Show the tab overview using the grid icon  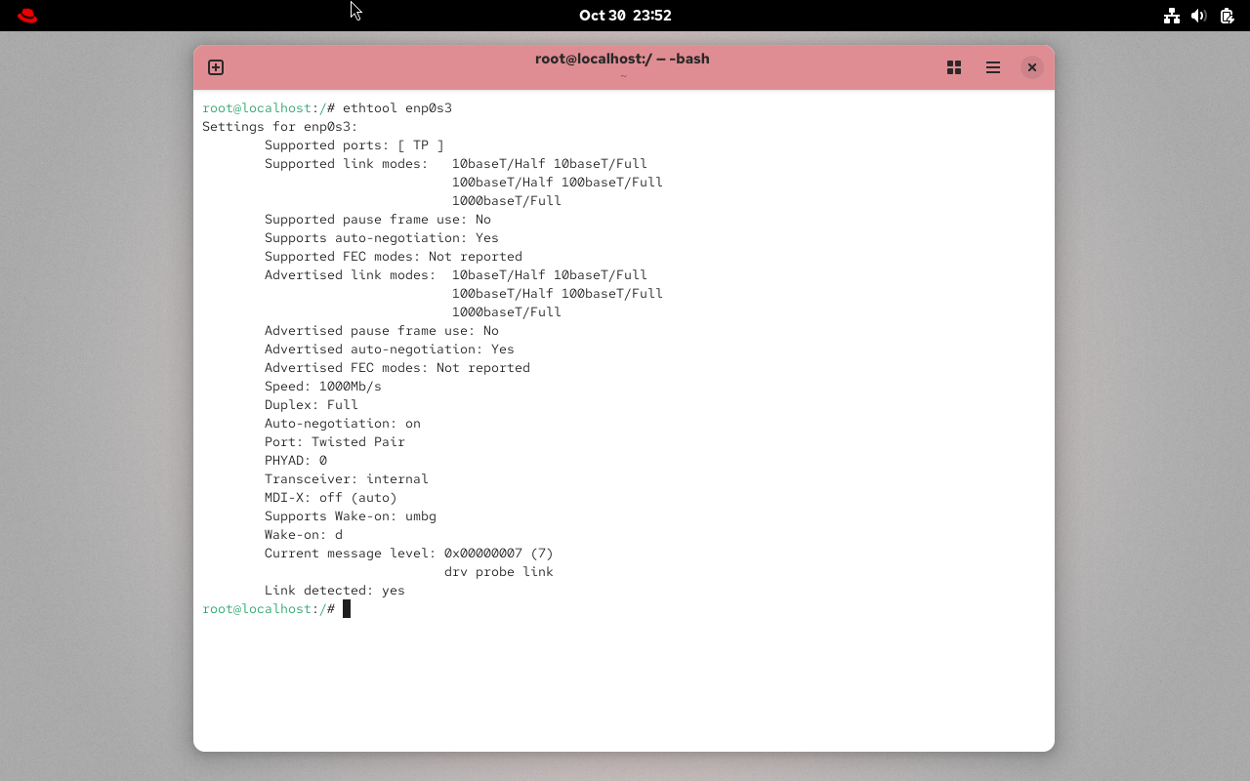coord(954,67)
